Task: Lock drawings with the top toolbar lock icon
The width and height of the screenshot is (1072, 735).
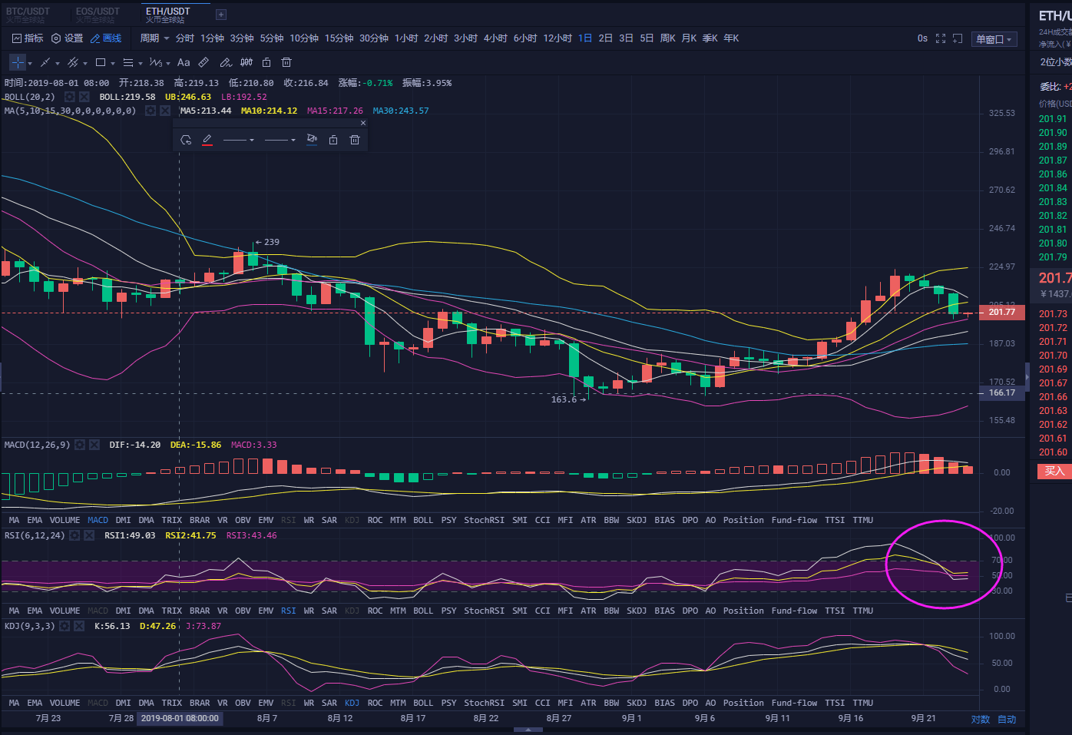Action: pyautogui.click(x=266, y=62)
